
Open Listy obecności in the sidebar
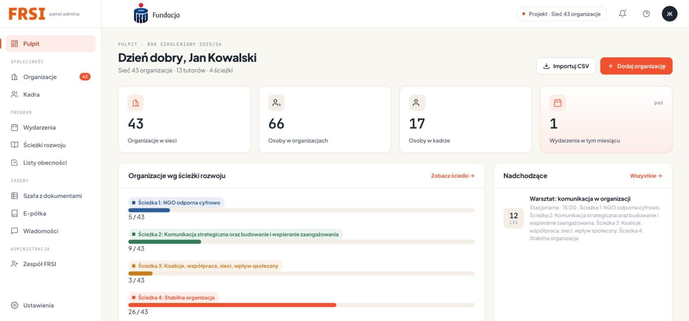point(51,163)
